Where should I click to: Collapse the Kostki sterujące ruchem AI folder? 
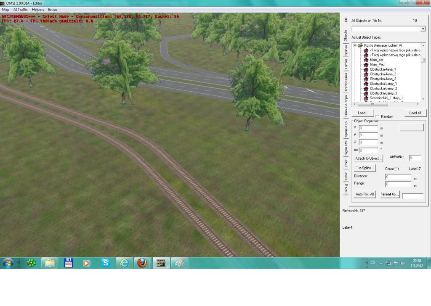pos(355,45)
